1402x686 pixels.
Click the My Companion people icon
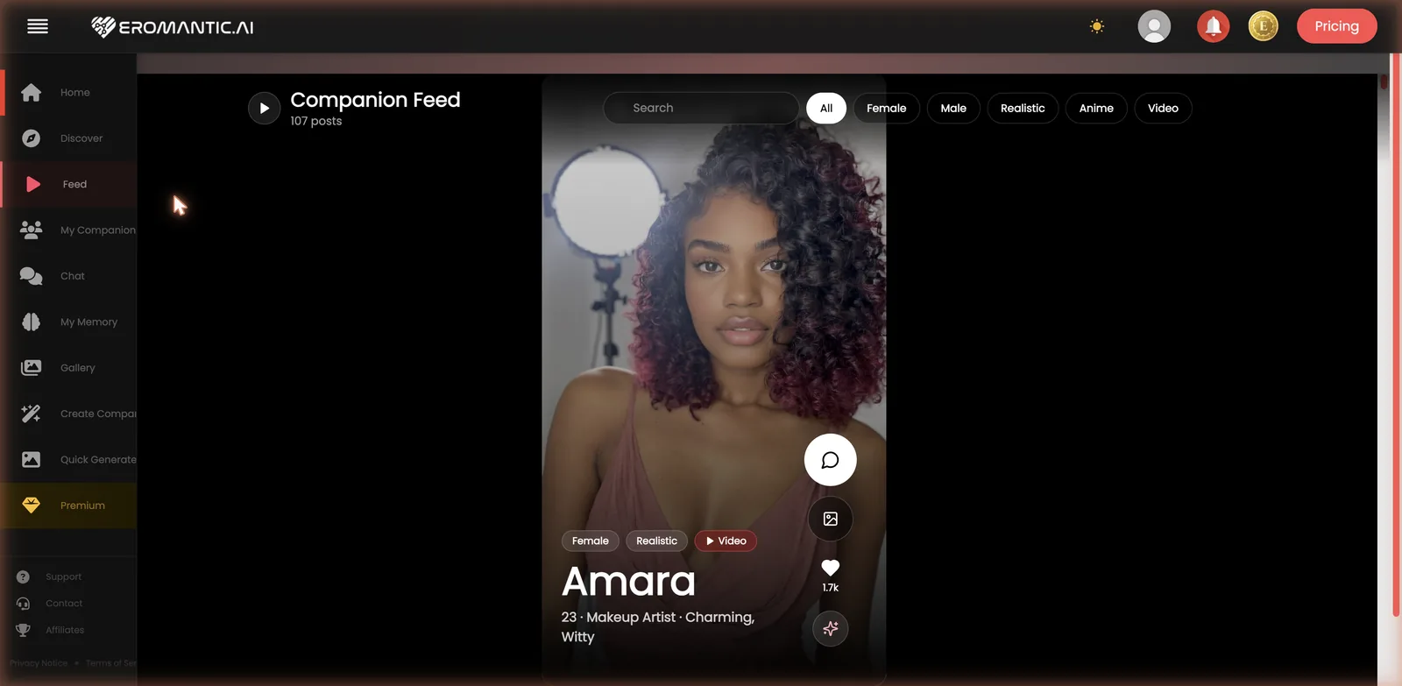click(31, 230)
